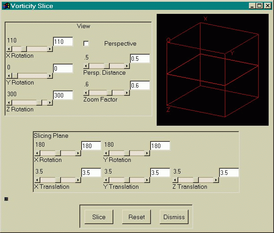Click right arrow of View X Rotation slider
This screenshot has height=233, width=274.
[x=50, y=49]
